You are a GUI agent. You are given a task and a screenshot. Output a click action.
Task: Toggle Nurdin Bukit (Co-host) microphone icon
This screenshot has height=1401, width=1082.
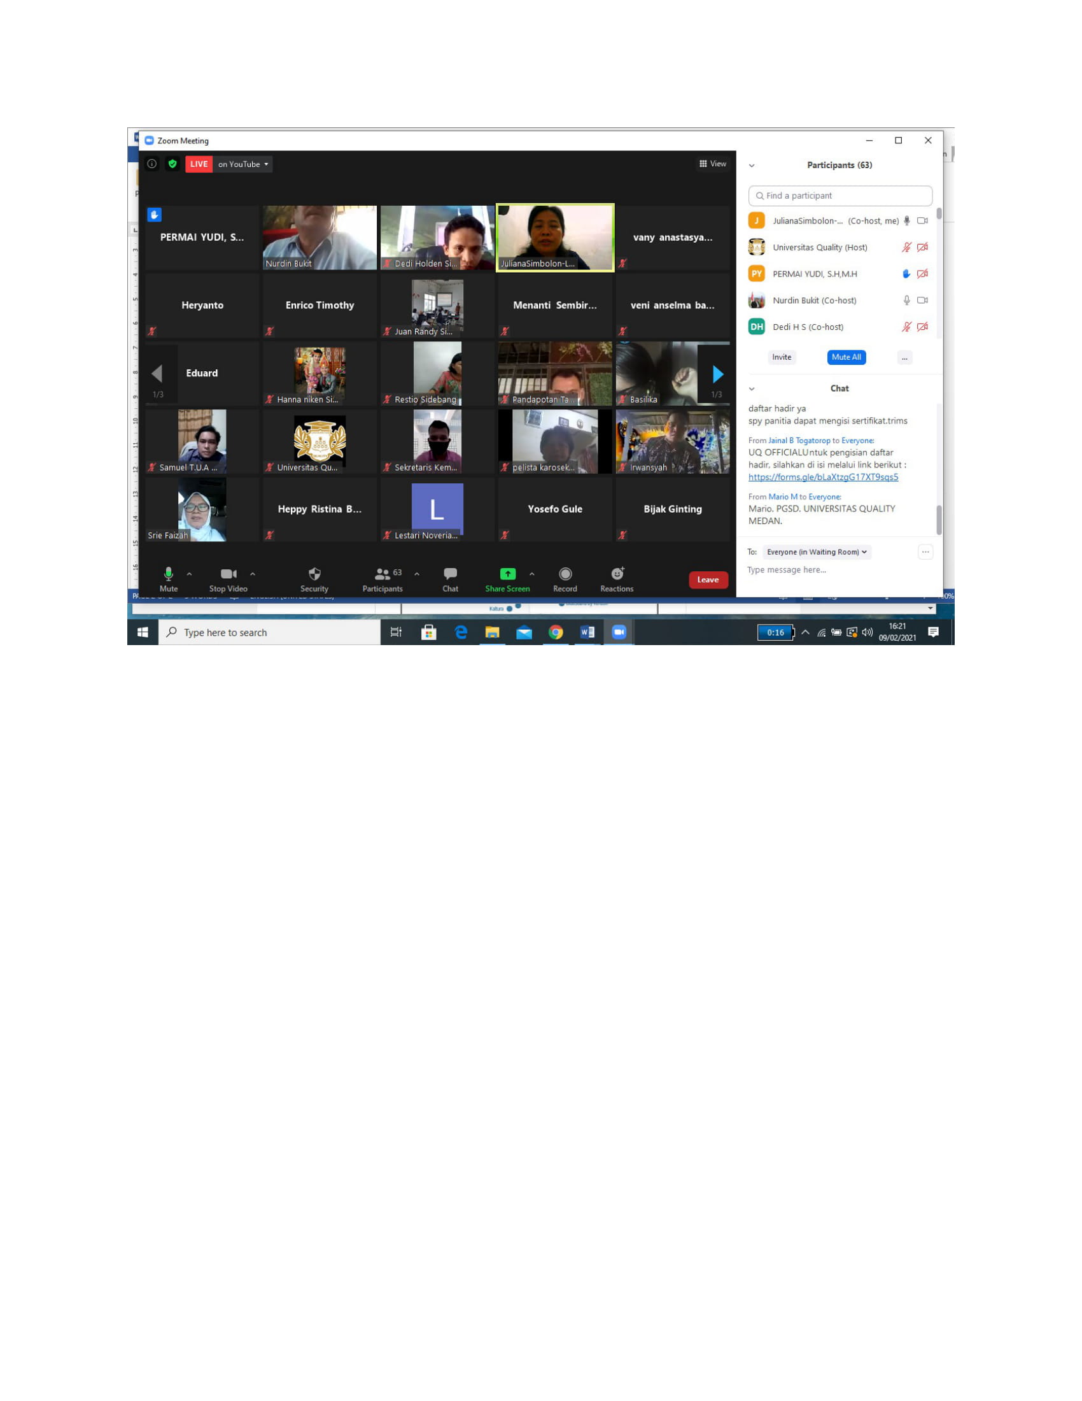(x=906, y=300)
